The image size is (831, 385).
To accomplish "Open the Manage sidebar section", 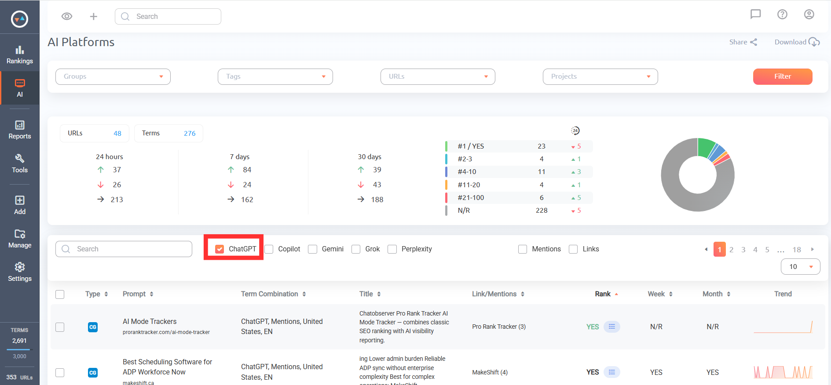I will [20, 239].
